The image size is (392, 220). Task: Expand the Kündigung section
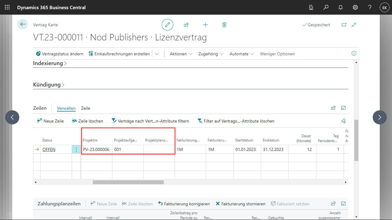point(49,85)
